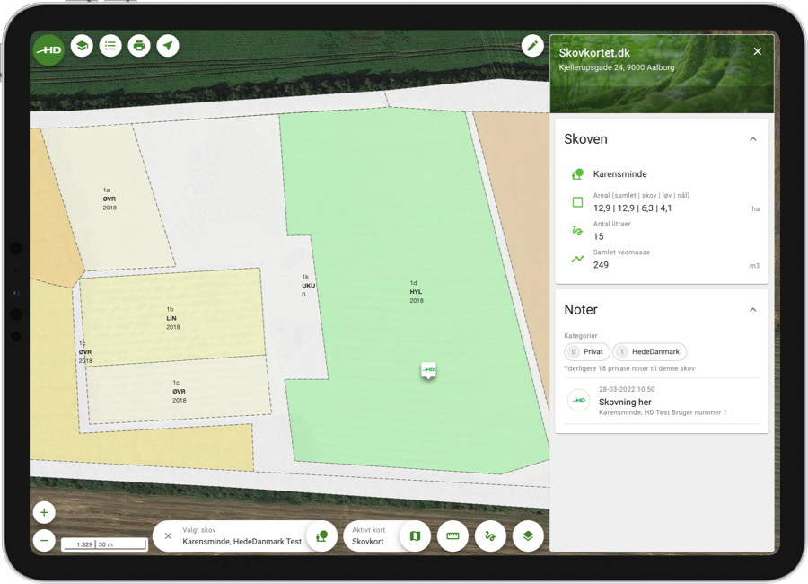Click the Antal litraer value 15
808x584 pixels.
[598, 236]
